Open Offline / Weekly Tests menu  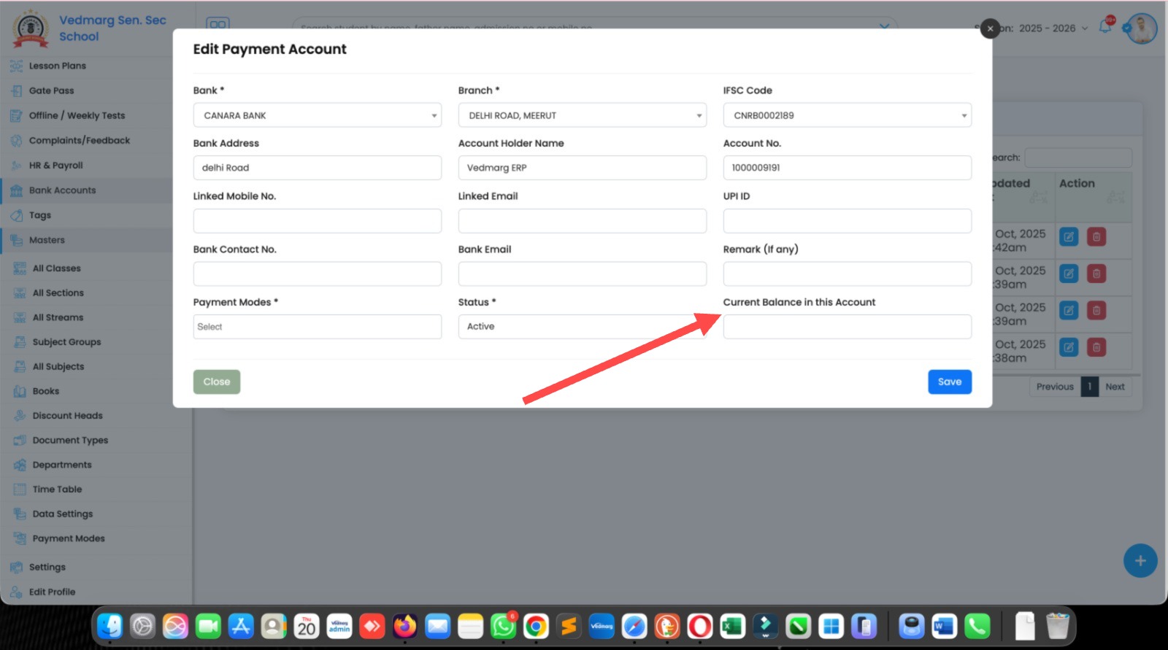tap(77, 115)
